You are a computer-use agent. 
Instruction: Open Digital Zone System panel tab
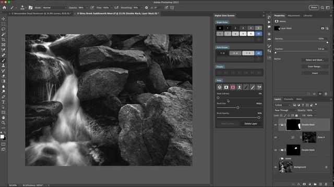pyautogui.click(x=224, y=16)
